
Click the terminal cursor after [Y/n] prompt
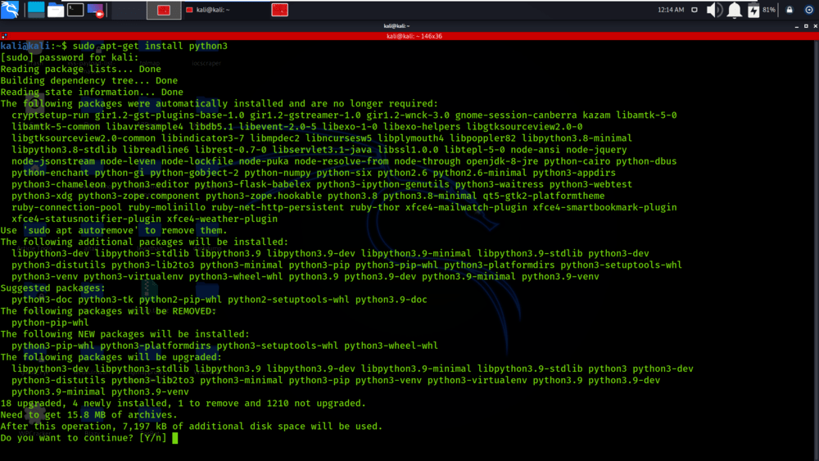point(175,438)
